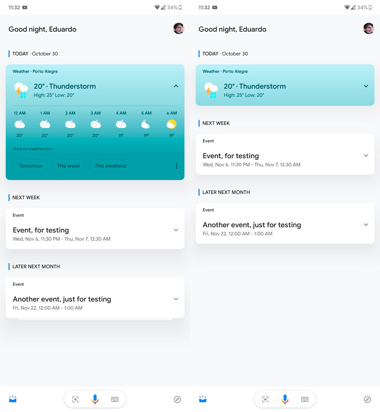Collapse the expanded Thunderstorm weather card

176,86
